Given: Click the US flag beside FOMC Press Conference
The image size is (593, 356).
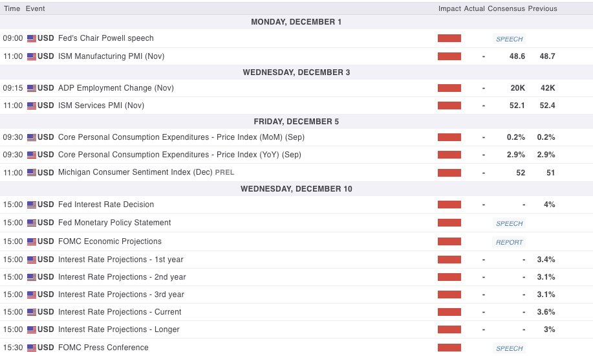Looking at the screenshot, I should (32, 348).
